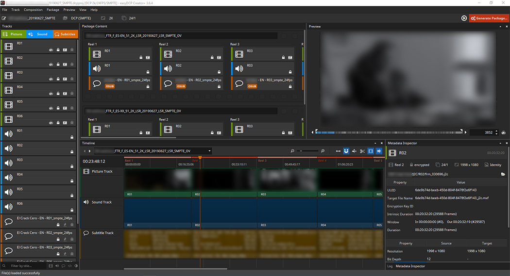Toggle the sound filter icon in Tracks footer
Screen dimensions: 510x276
57,266
